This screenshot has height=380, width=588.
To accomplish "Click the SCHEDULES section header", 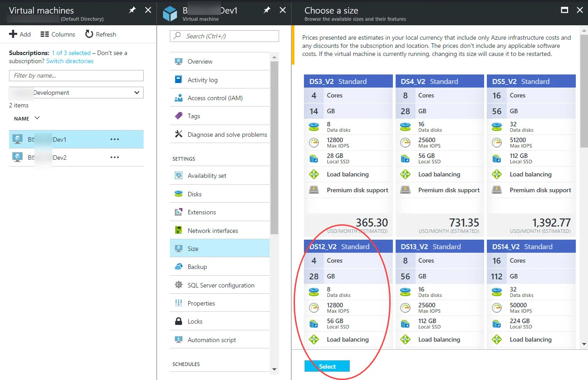I will point(186,364).
